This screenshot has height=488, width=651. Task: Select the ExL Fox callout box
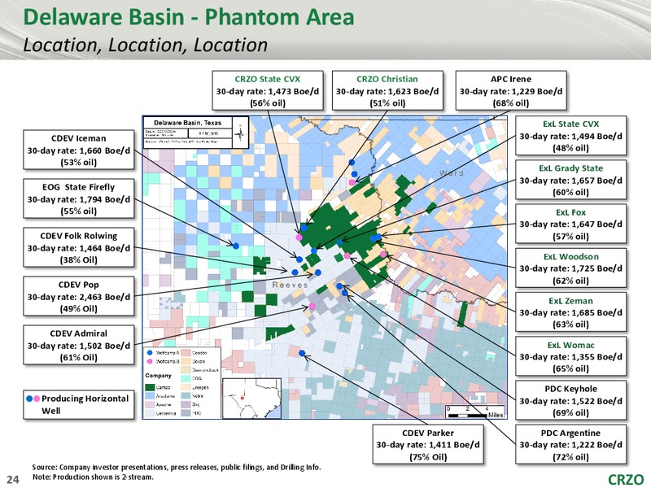(x=571, y=224)
